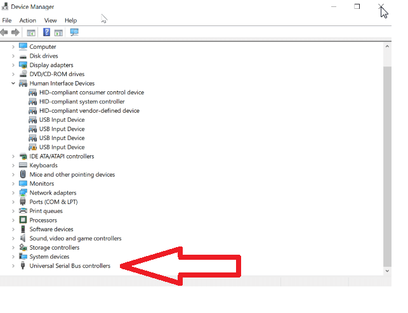Click the Show/Hide Console Tree toolbar icon

(30, 32)
